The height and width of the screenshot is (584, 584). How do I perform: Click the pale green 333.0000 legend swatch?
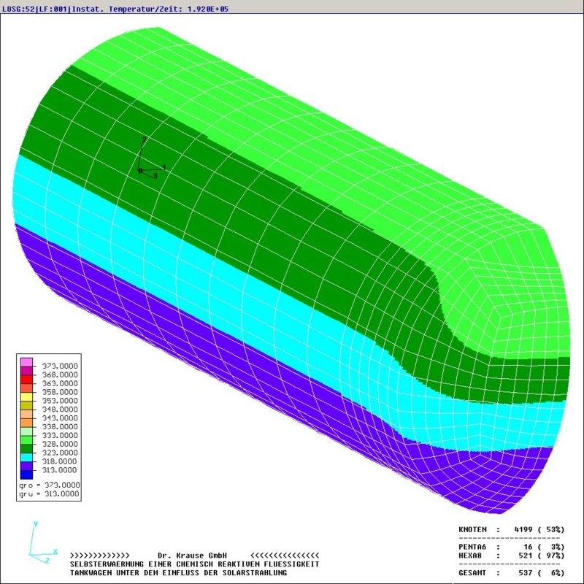click(26, 431)
